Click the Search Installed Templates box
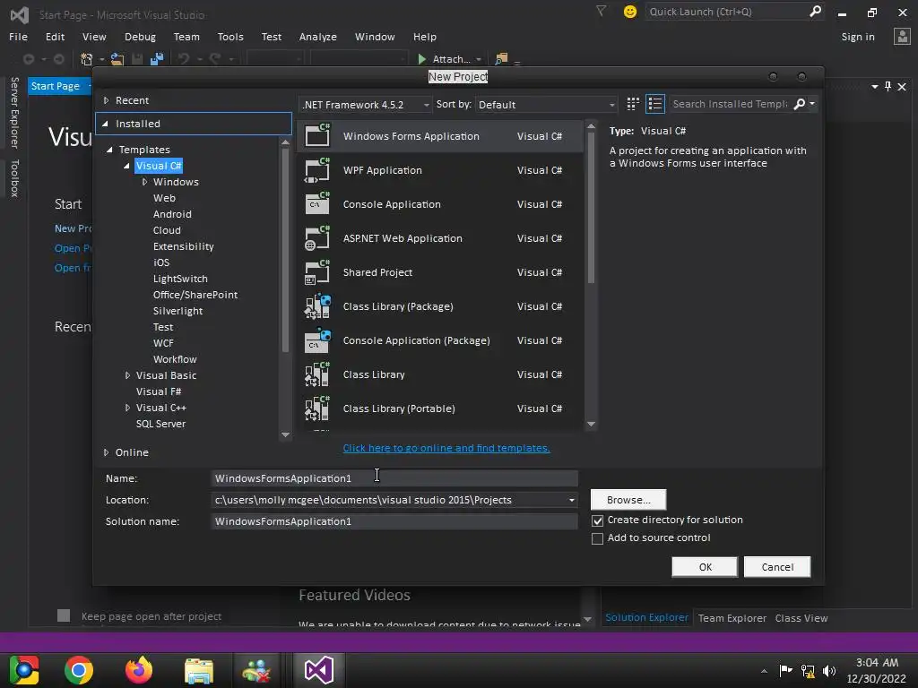The width and height of the screenshot is (918, 688). 730,104
